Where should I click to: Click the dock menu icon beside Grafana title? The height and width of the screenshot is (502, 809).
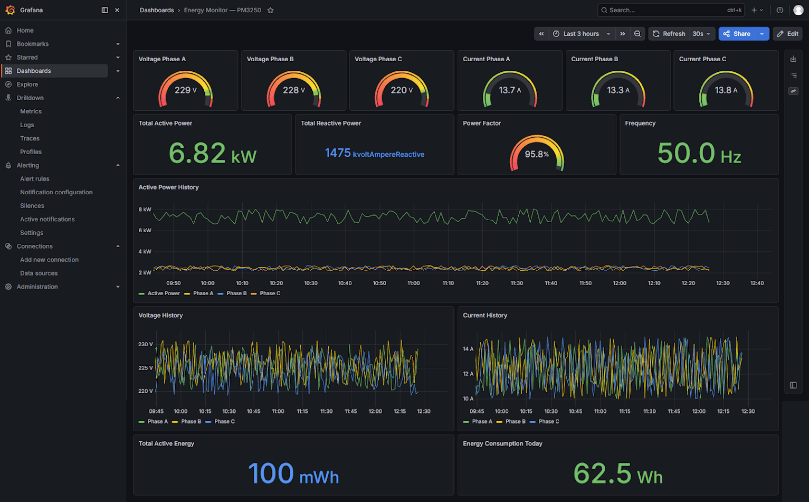click(104, 10)
